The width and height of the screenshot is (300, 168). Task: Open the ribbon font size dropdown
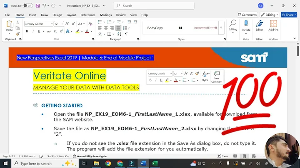click(x=62, y=24)
